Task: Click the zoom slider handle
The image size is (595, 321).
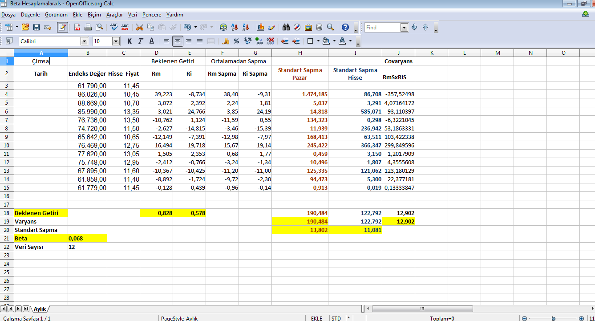Action: tap(553, 318)
